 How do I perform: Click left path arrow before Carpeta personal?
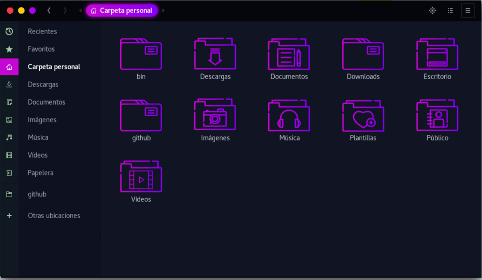pos(80,11)
